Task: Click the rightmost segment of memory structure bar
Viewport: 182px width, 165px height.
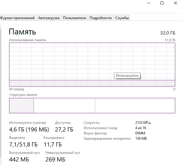Action: coord(135,106)
